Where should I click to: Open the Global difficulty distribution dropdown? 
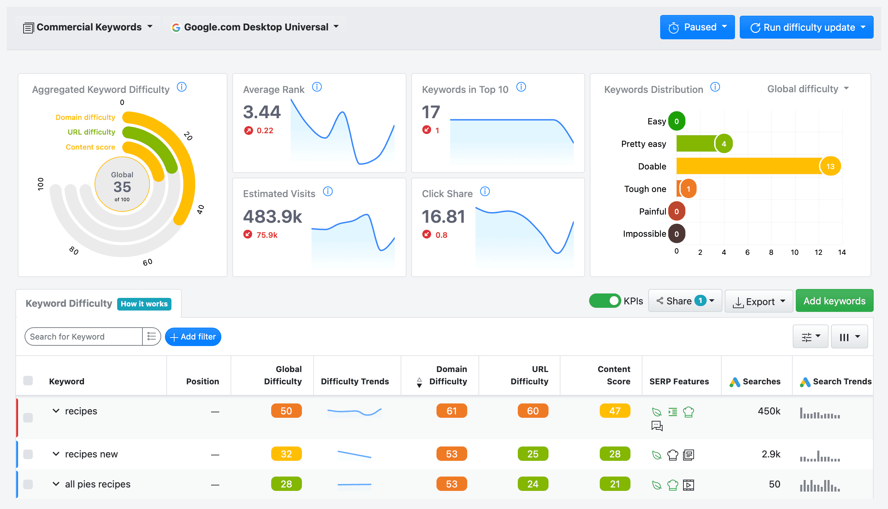808,89
